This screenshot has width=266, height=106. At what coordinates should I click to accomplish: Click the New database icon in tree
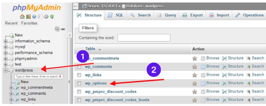coord(12,35)
